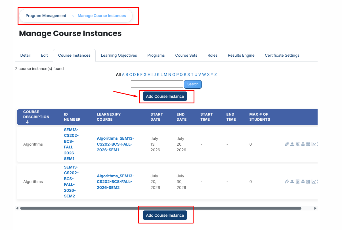The height and width of the screenshot is (230, 342).
Task: Click the Manage Course Instances breadcrumb link
Action: [x=102, y=16]
